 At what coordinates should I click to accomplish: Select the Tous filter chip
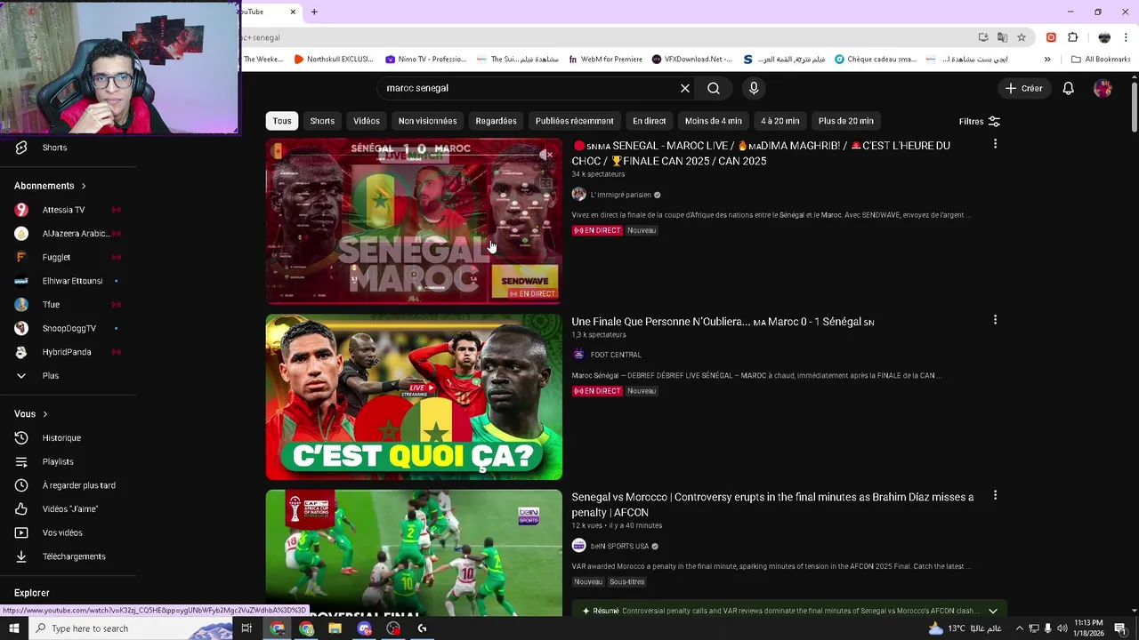282,121
